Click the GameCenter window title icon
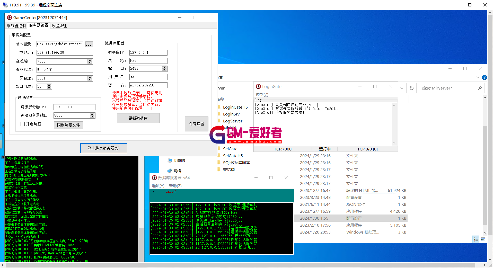The image size is (493, 268). tap(10, 17)
